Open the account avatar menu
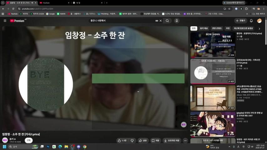Viewport: 267px width, 150px height. pyautogui.click(x=259, y=21)
